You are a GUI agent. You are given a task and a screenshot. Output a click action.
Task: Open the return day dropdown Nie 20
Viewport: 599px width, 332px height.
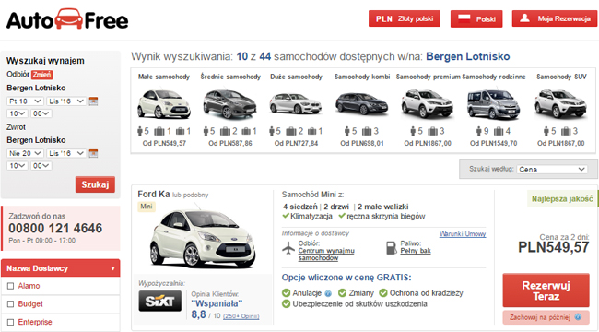click(25, 153)
